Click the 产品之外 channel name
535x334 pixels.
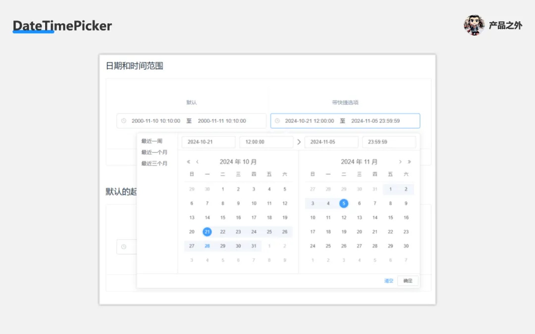pos(505,26)
